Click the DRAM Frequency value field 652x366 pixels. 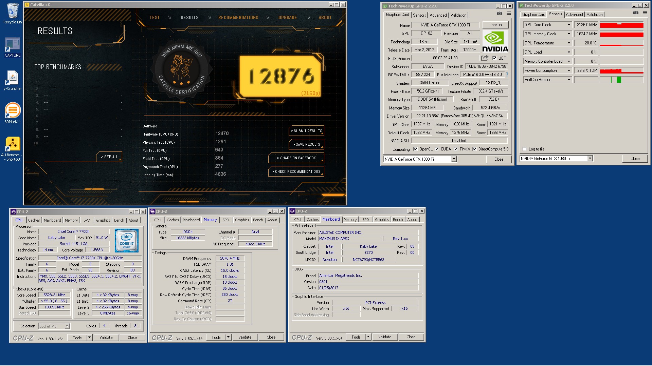[230, 258]
